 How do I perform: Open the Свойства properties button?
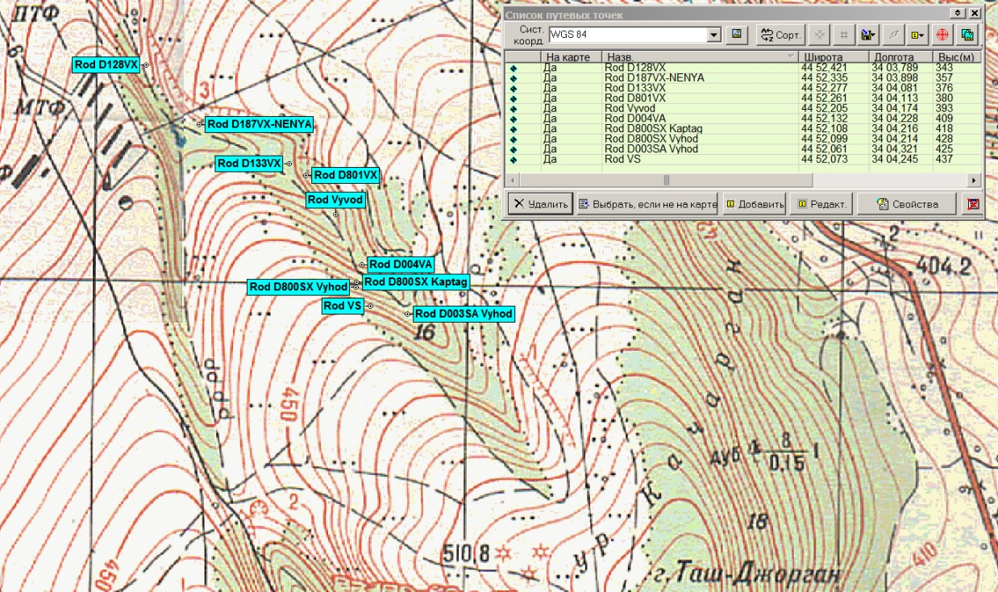point(907,204)
